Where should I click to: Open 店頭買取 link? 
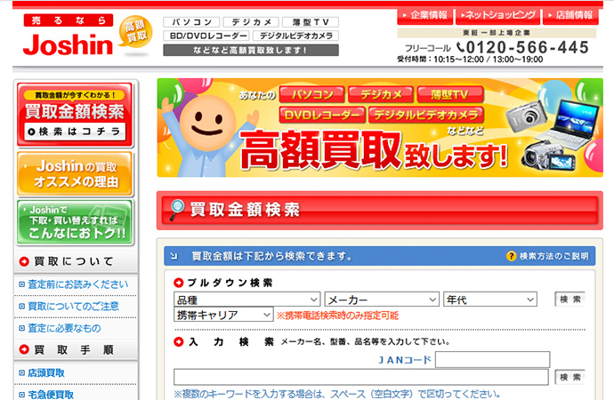46,372
